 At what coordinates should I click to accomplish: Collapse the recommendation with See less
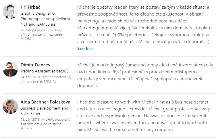pos(85,48)
